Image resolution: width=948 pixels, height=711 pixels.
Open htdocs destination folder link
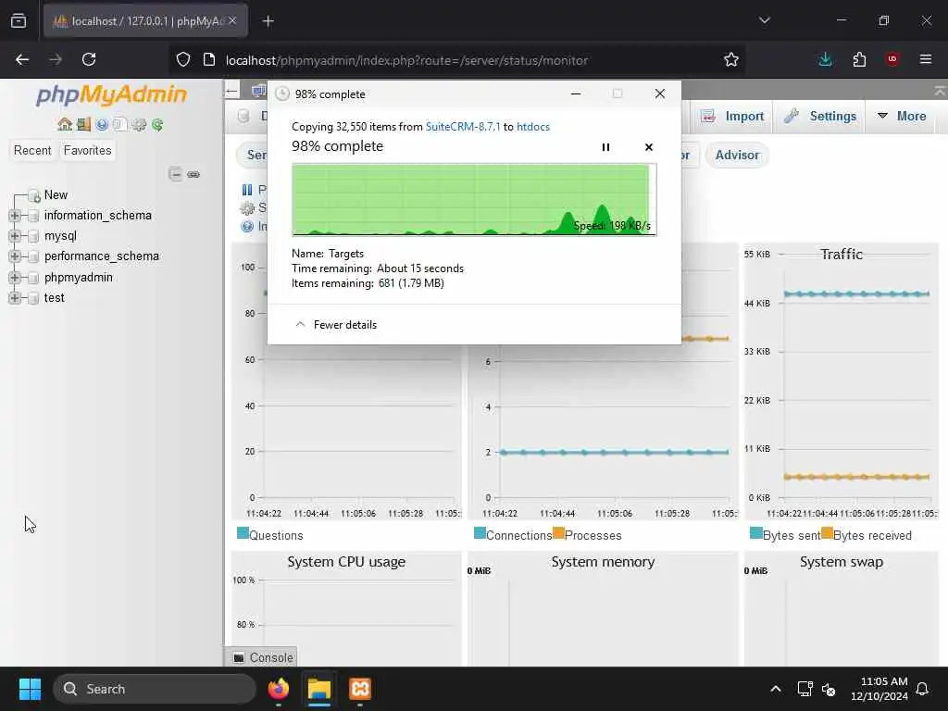[x=533, y=127]
